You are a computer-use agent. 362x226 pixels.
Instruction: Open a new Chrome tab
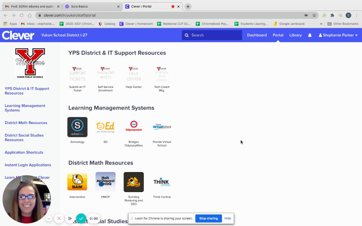coord(188,7)
